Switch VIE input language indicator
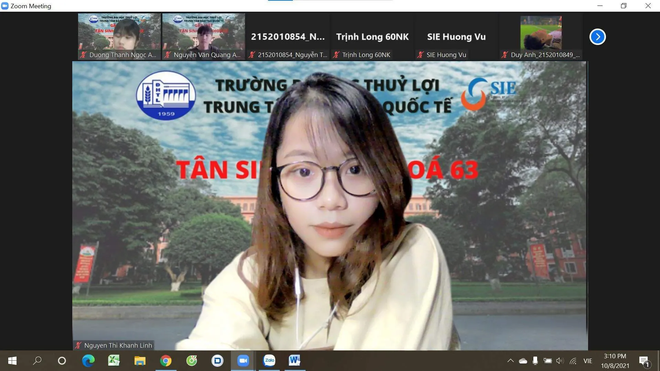The image size is (660, 371). pyautogui.click(x=588, y=361)
